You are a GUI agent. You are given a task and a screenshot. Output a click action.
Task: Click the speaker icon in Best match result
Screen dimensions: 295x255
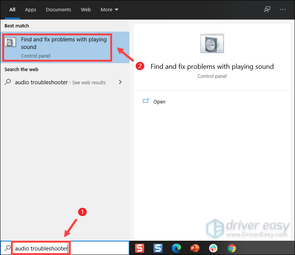click(x=11, y=42)
